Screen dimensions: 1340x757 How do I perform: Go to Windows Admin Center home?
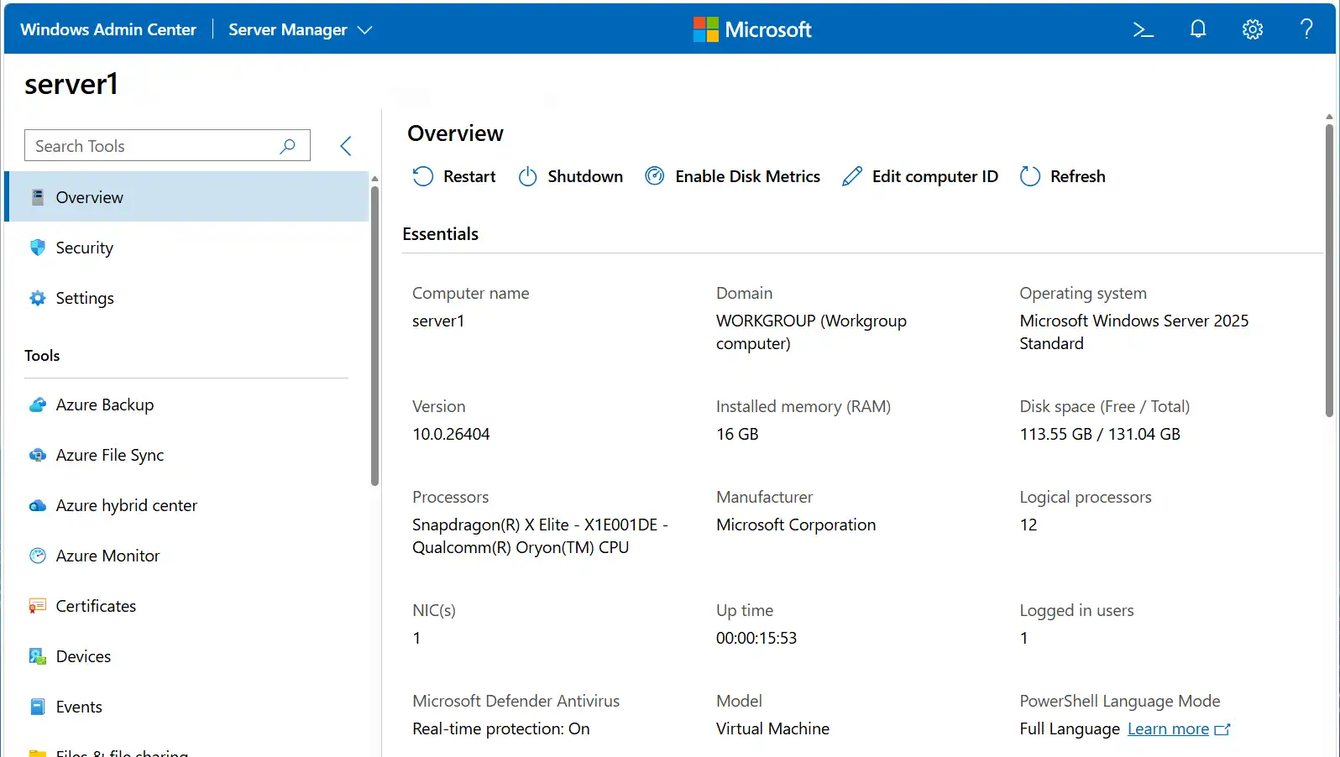tap(108, 29)
